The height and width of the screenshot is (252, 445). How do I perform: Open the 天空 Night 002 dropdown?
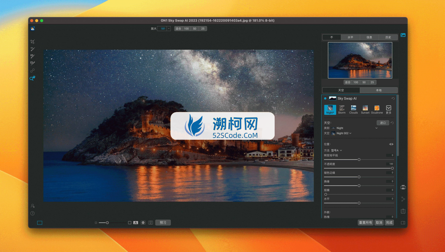[x=341, y=133]
